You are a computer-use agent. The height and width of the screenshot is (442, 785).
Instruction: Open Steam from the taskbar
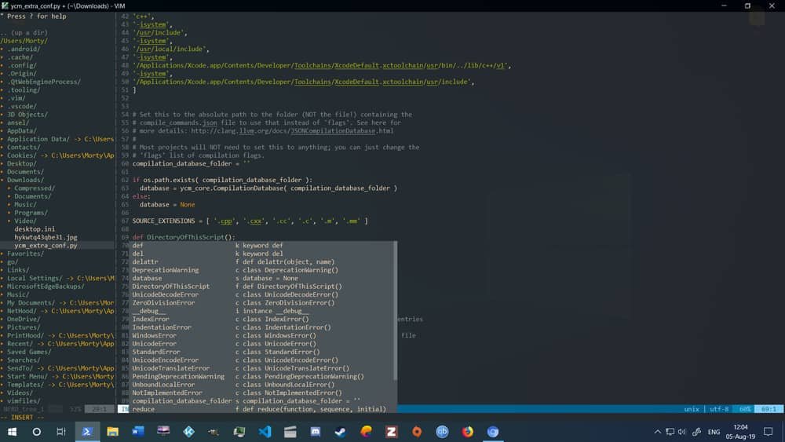341,432
